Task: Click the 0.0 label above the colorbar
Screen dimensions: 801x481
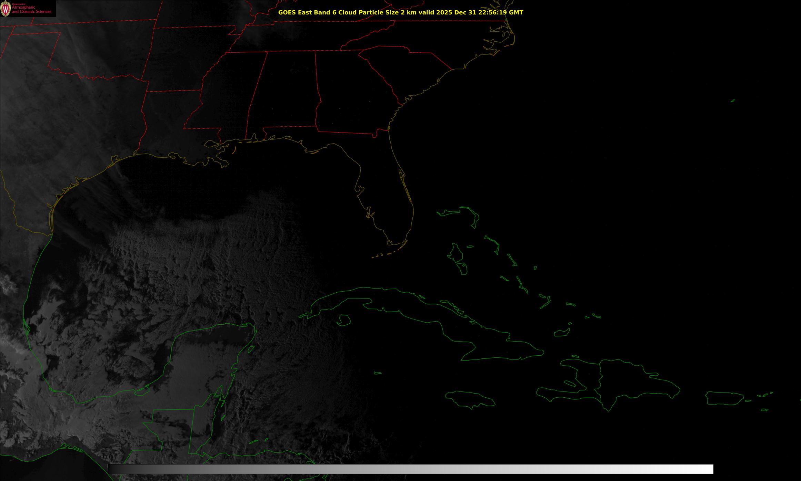Action: pyautogui.click(x=108, y=457)
